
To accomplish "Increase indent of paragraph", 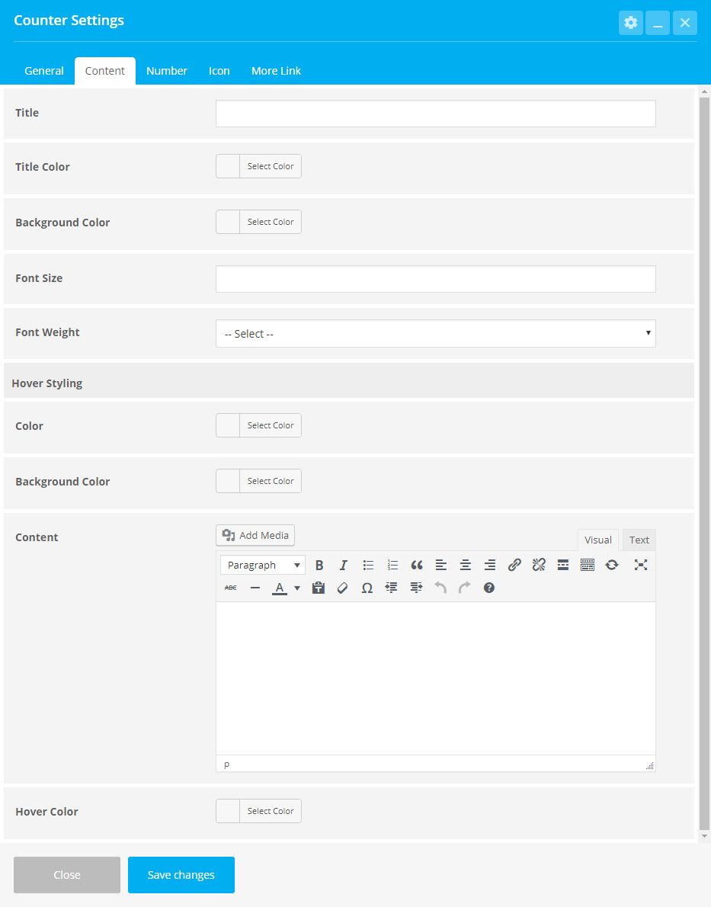I will click(416, 588).
